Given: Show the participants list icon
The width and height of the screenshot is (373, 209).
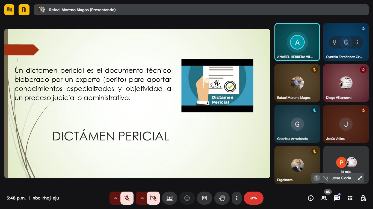Looking at the screenshot, I should click(324, 198).
